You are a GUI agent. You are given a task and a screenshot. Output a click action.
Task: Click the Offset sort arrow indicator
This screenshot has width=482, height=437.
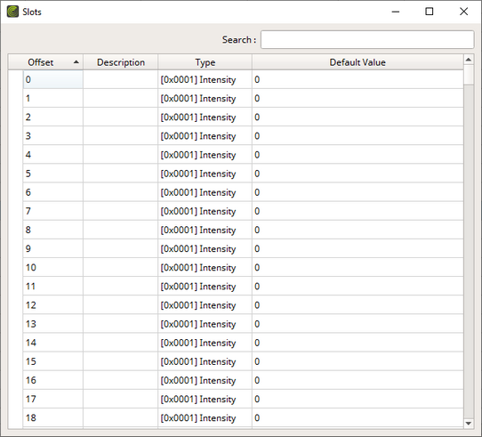click(76, 62)
